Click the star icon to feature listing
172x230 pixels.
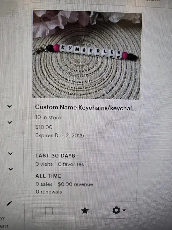(85, 211)
